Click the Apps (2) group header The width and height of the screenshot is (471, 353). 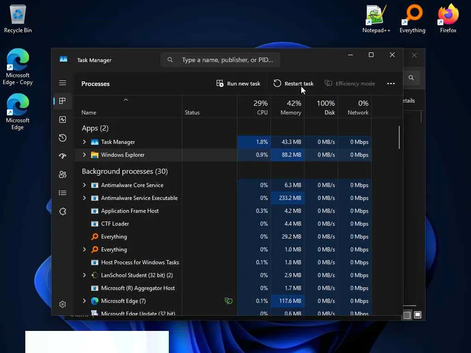pos(95,128)
